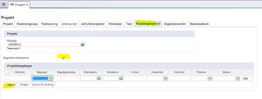The width and height of the screenshot is (262, 99).
Task: Click the Aktivitet column header
Action: 20,72
